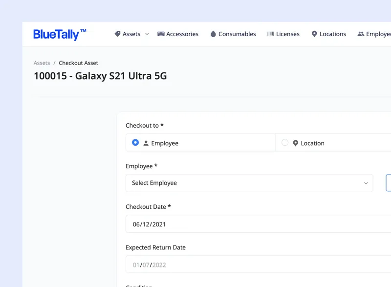Click the Licenses barcode icon
This screenshot has height=287, width=391.
pos(271,34)
